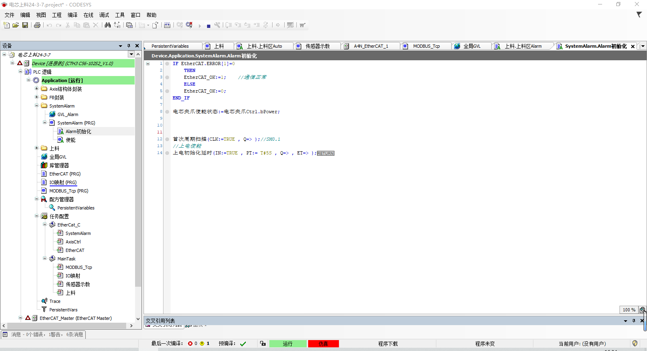Click the wrench tool icon in toolbar
This screenshot has height=351, width=647.
point(218,25)
